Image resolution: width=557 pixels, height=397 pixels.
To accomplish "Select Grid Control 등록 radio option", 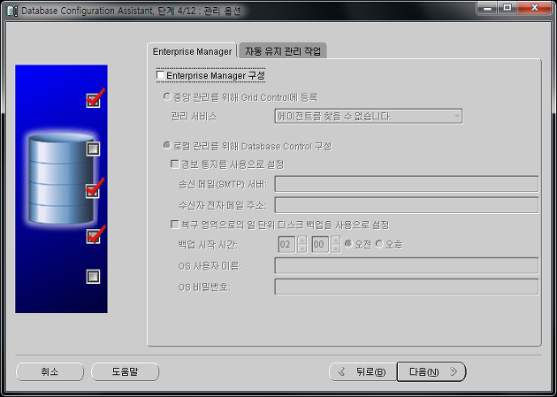I will 167,97.
